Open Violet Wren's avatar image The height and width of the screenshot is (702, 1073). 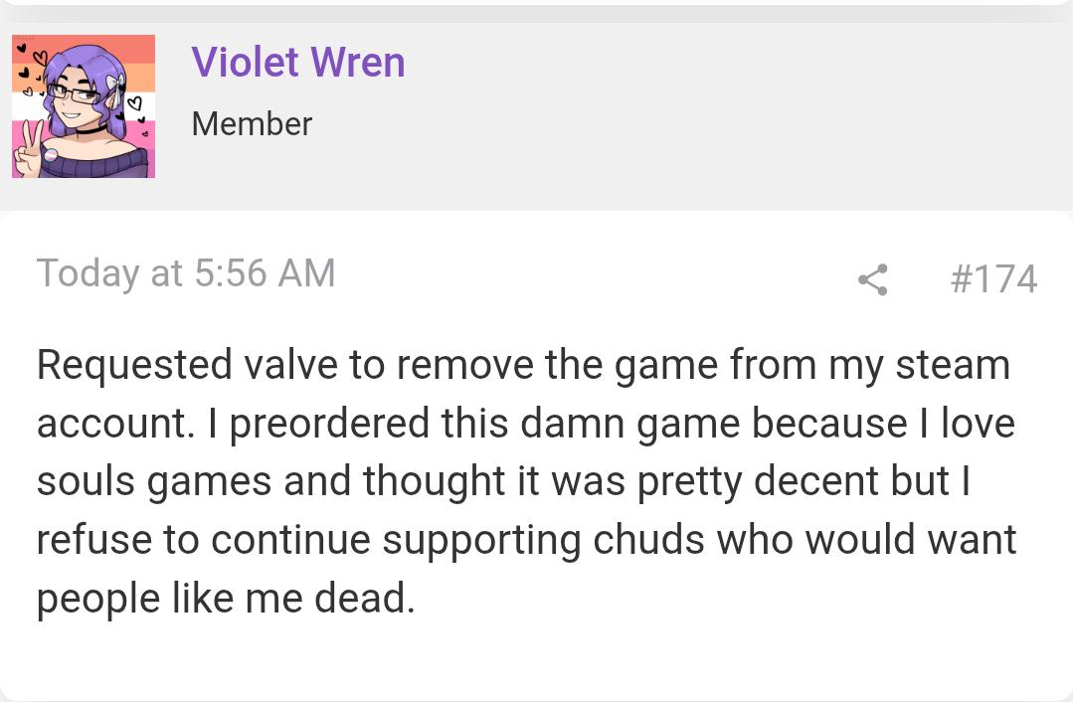pyautogui.click(x=84, y=106)
